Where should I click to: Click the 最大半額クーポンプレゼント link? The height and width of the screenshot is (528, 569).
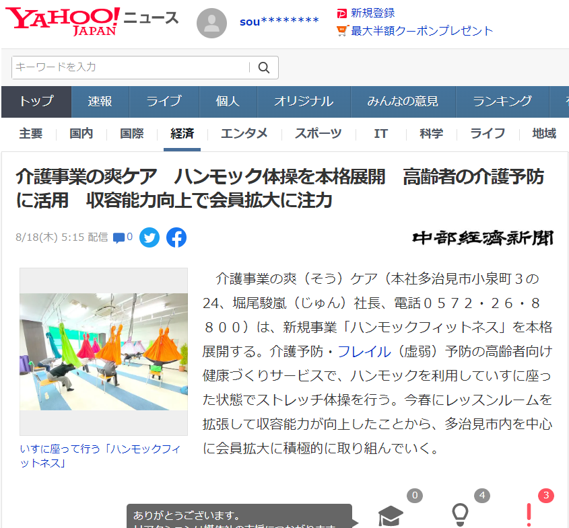[422, 30]
